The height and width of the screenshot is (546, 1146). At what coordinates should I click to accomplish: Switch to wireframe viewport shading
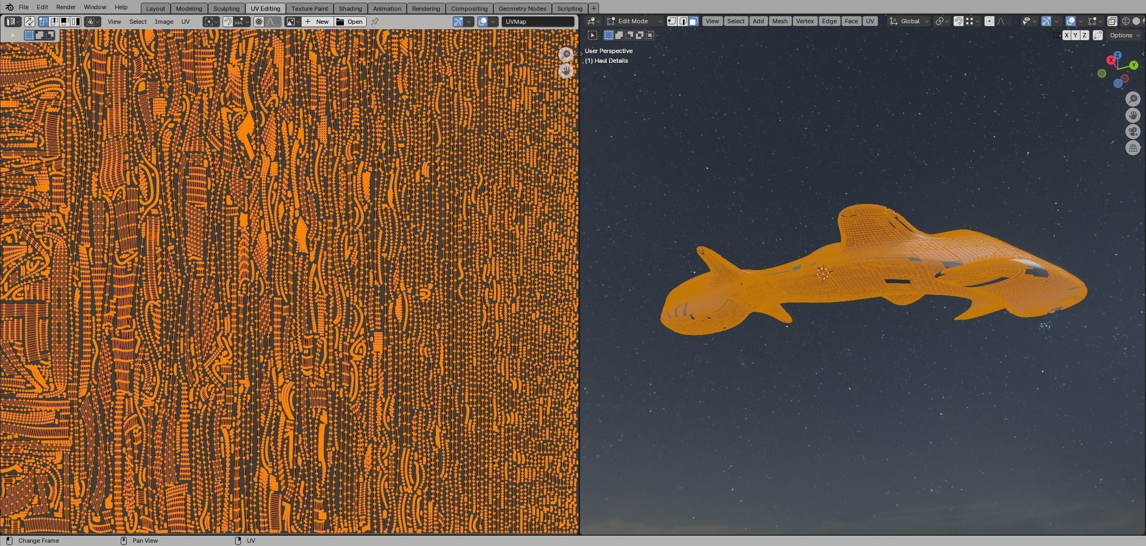1126,21
